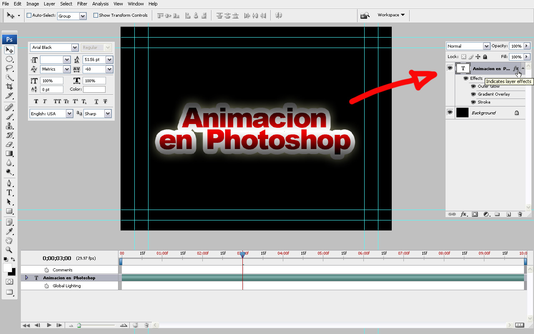Open the Layer menu

tap(49, 4)
